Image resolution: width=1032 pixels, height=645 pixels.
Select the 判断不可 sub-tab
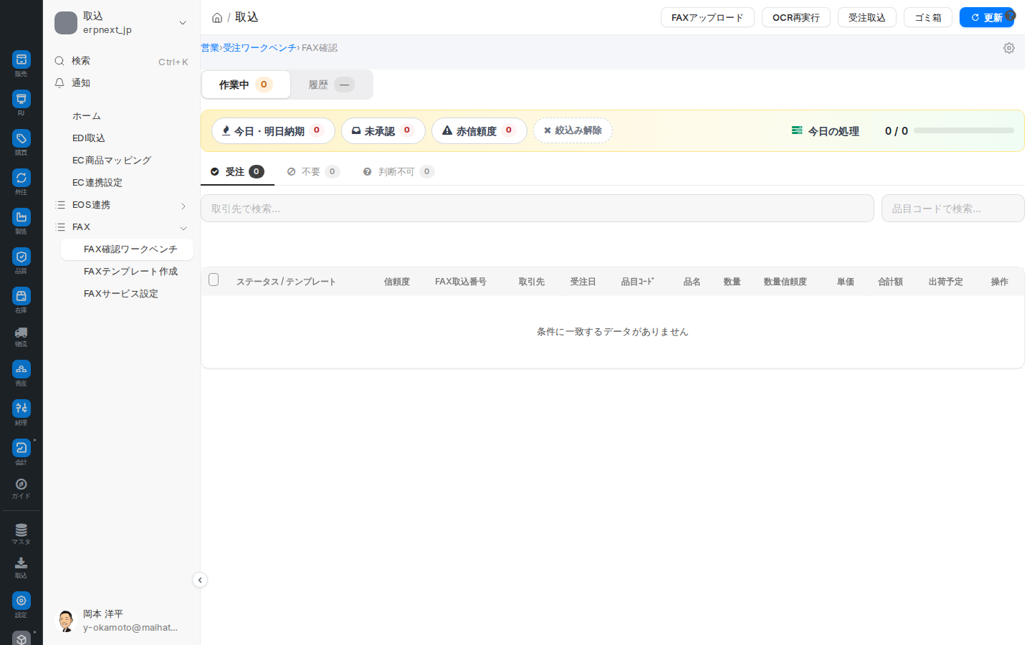[398, 172]
